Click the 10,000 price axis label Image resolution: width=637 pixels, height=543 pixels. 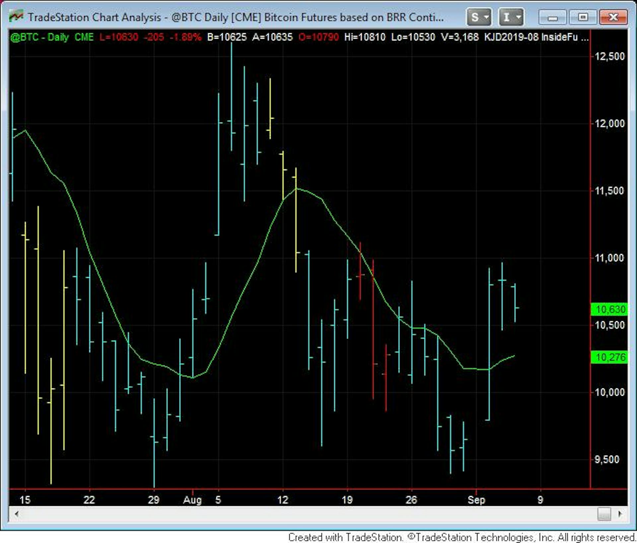(610, 392)
